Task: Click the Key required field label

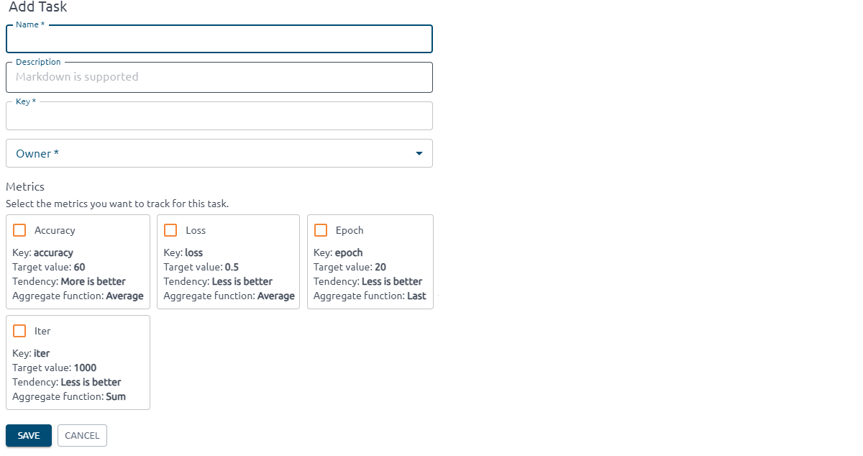Action: point(24,101)
